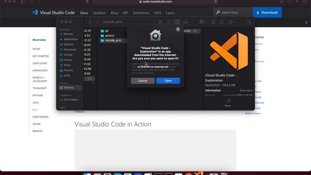The image size is (311, 175).
Task: Open the JAVA docs section
Action: tap(35, 103)
